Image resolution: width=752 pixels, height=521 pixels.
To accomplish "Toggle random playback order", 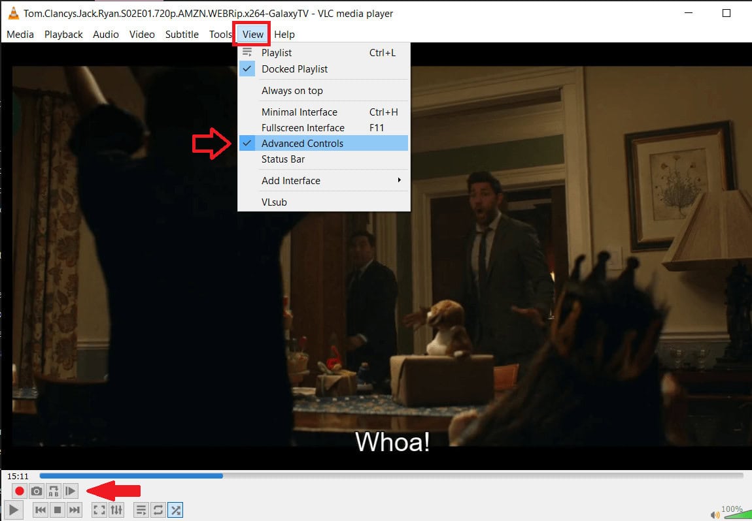I will (175, 510).
